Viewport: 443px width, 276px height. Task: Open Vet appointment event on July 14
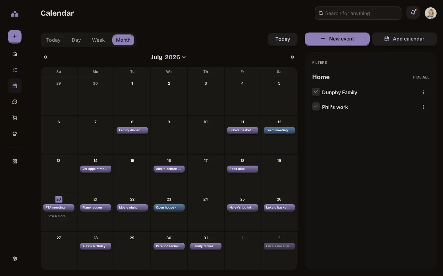point(95,169)
